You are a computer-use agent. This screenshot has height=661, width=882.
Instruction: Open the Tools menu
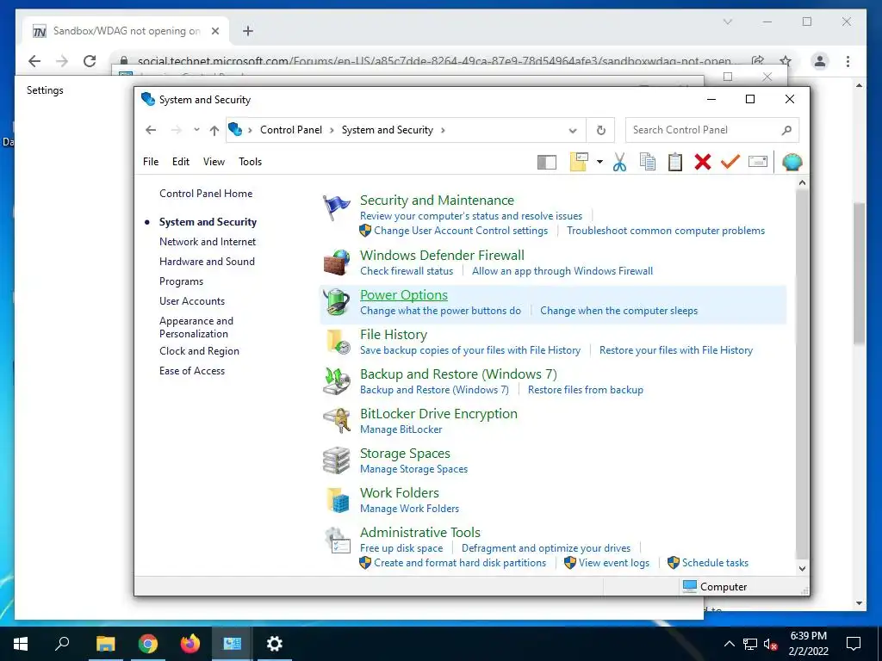click(x=251, y=162)
